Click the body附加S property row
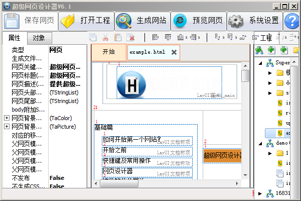The image size is (301, 201). 45,110
